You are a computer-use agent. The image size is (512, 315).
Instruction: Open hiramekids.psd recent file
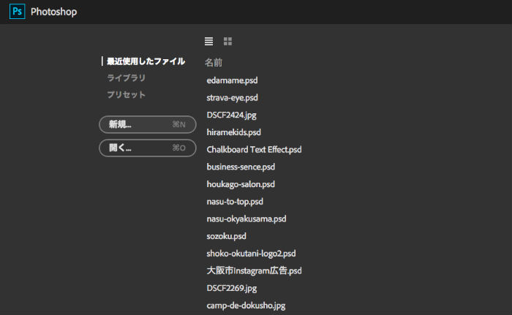[234, 132]
